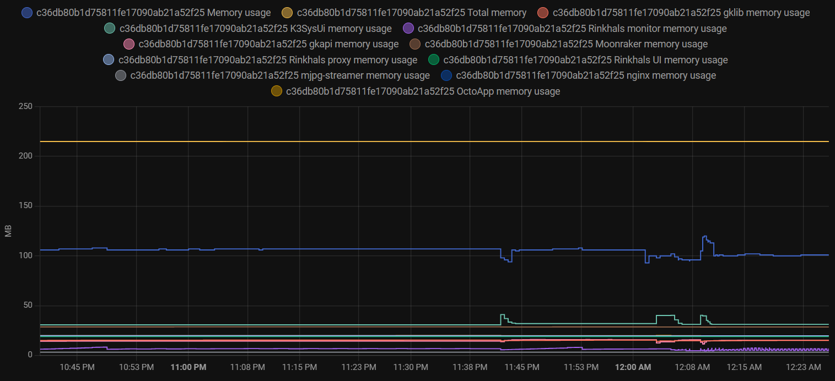Click the teal K3SysUi memory legend icon
The height and width of the screenshot is (381, 835).
pos(109,28)
